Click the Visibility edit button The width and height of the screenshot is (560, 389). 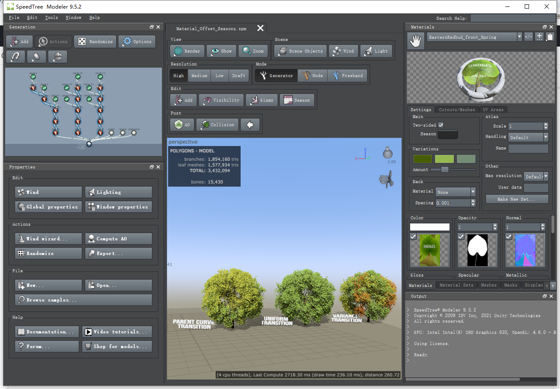click(221, 100)
